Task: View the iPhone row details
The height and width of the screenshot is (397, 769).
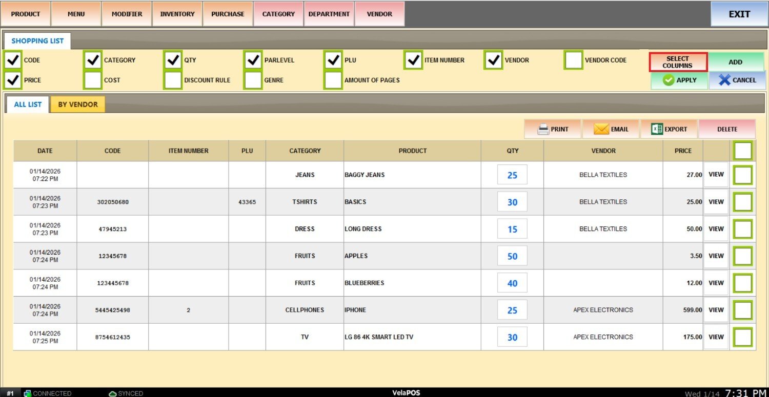Action: coord(716,310)
